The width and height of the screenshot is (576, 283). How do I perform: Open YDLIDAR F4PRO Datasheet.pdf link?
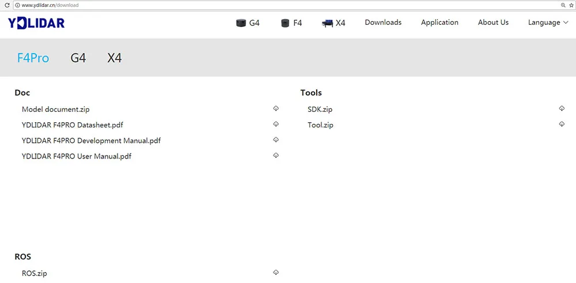point(73,125)
